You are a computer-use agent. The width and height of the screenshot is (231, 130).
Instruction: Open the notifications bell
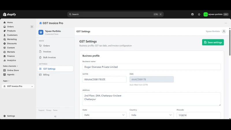click(x=199, y=14)
